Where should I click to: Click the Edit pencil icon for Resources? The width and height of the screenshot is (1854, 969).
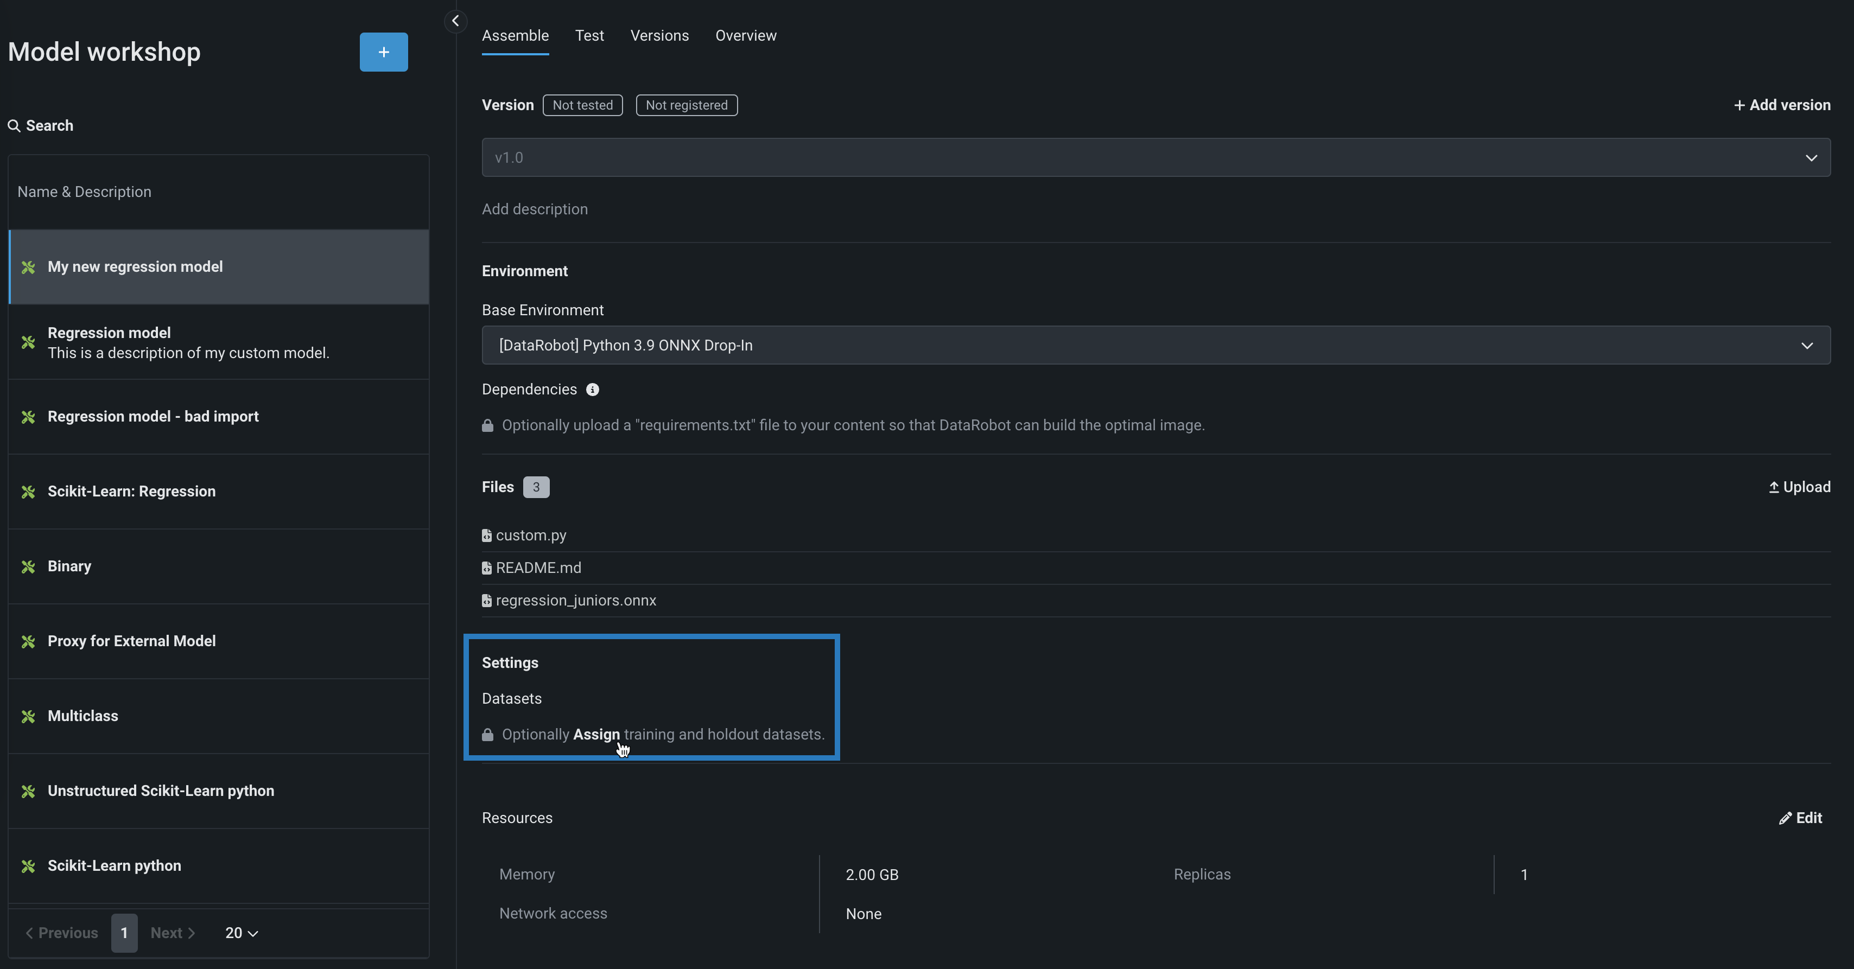pos(1785,818)
